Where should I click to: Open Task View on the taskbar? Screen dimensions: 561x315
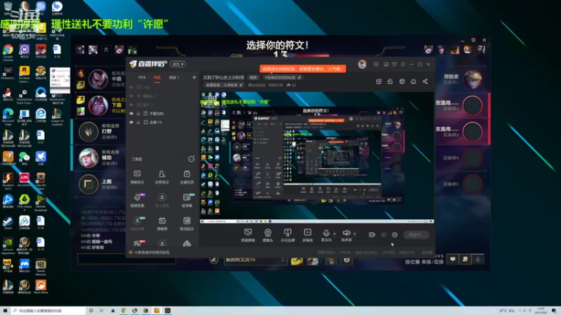[x=102, y=311]
